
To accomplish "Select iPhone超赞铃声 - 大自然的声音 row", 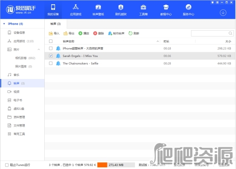I will pyautogui.click(x=140, y=48).
